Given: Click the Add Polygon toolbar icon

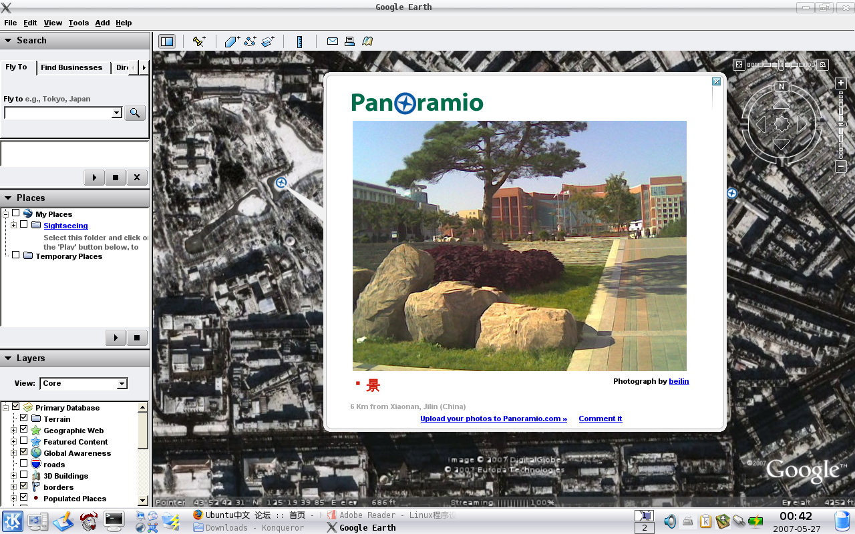Looking at the screenshot, I should click(232, 41).
